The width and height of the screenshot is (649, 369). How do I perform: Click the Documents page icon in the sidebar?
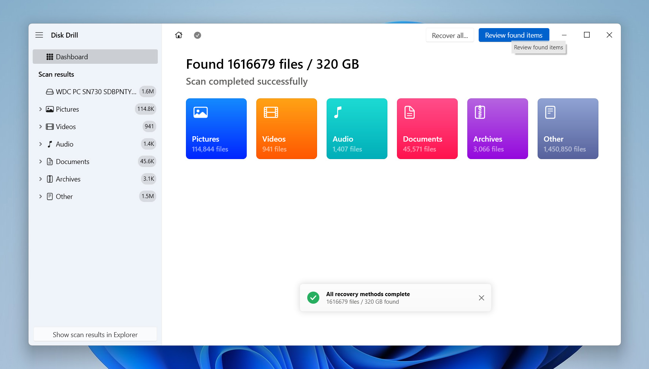pos(50,162)
